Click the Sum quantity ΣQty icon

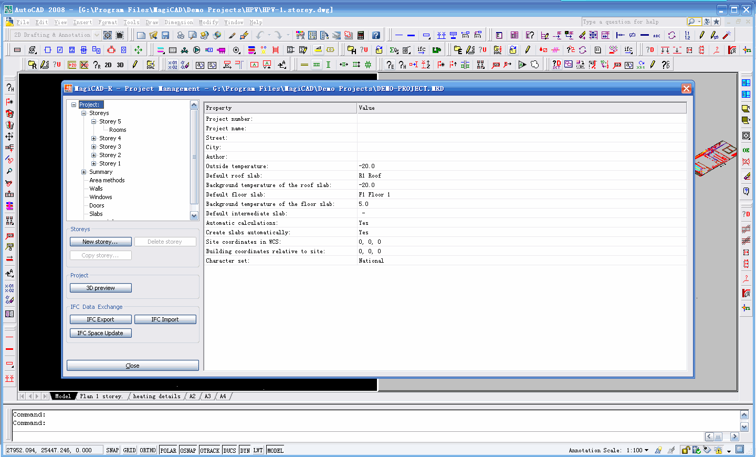394,50
